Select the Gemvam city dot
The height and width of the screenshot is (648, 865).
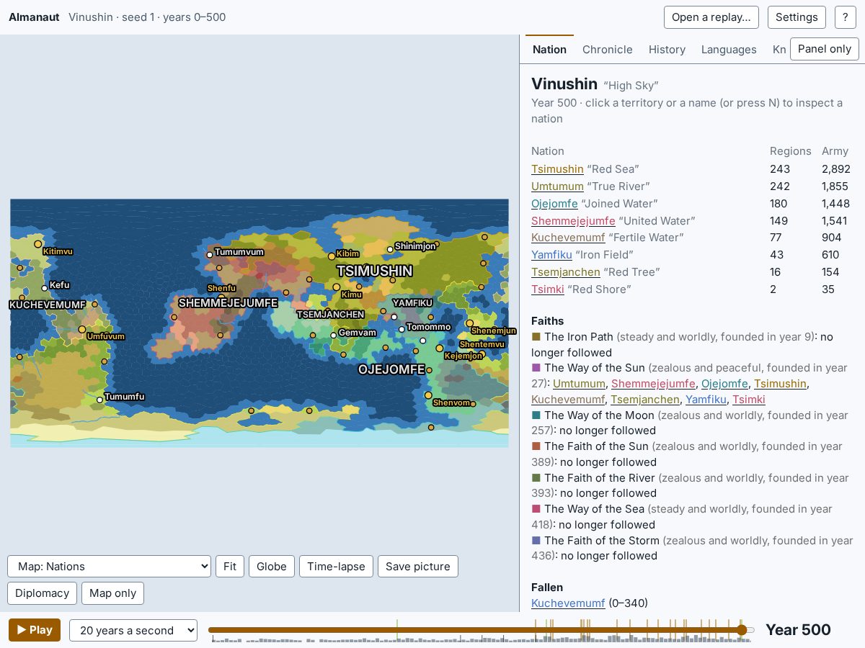point(334,335)
